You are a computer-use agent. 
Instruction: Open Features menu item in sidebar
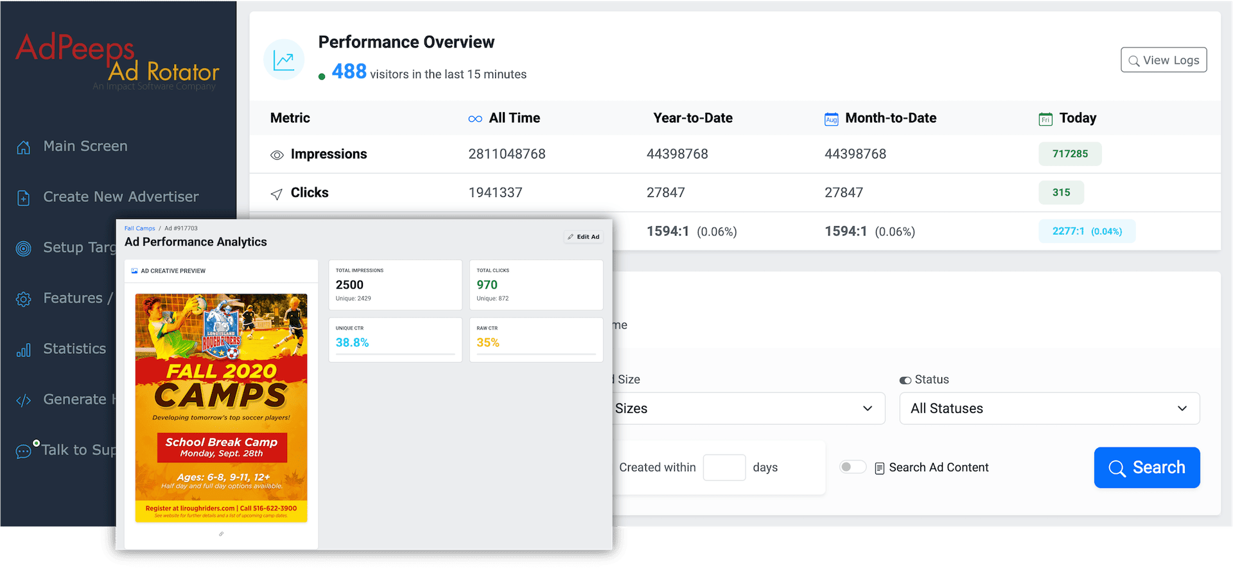pyautogui.click(x=78, y=298)
